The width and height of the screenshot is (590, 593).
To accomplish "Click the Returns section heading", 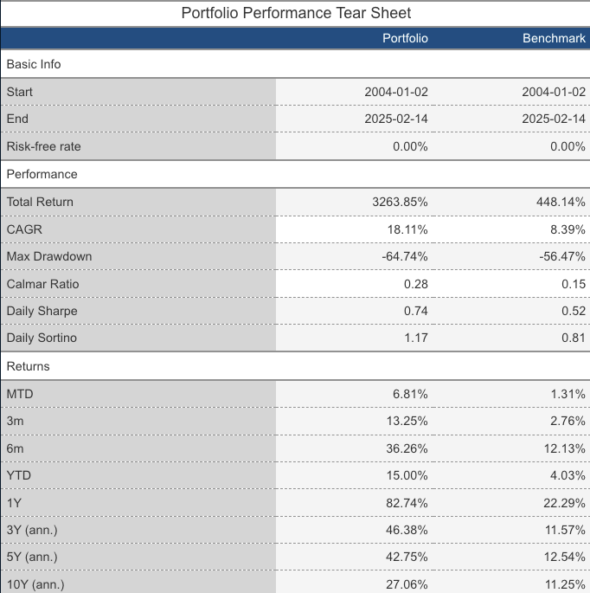I will 28,366.
